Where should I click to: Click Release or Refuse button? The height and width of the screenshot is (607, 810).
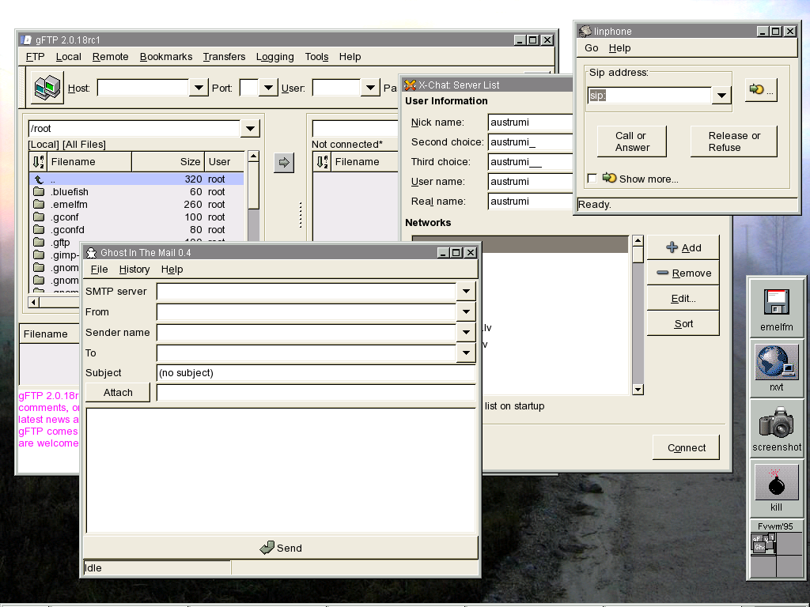point(733,141)
